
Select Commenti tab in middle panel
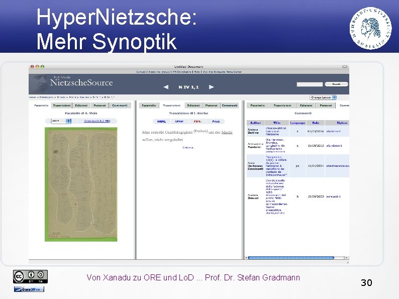click(230, 106)
